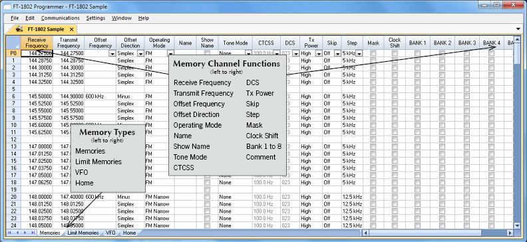
Task: Tick BANK 3 checkbox for channel 3
Action: [x=467, y=74]
